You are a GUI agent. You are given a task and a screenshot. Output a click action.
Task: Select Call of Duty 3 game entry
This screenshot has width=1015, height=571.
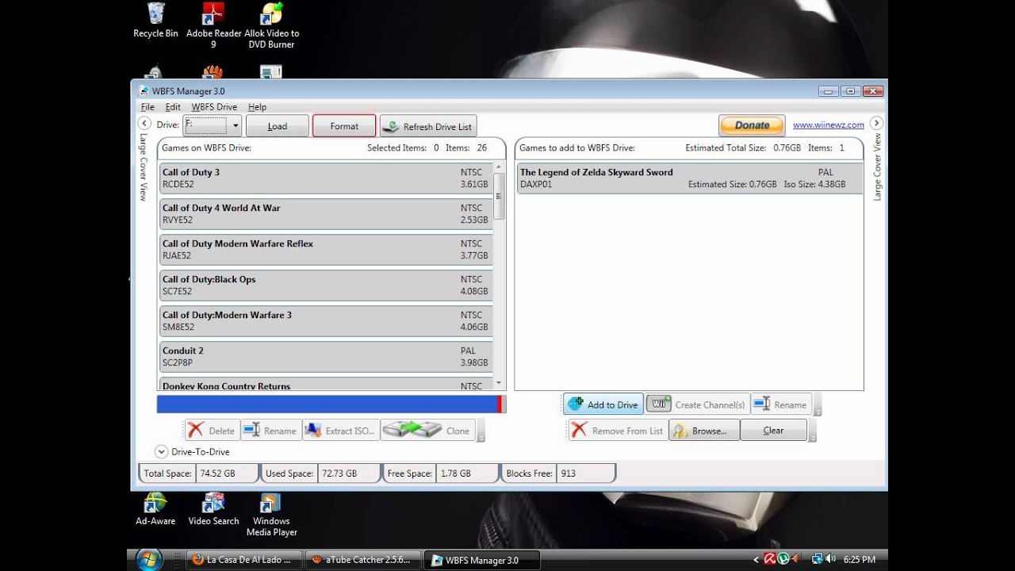[x=325, y=178]
